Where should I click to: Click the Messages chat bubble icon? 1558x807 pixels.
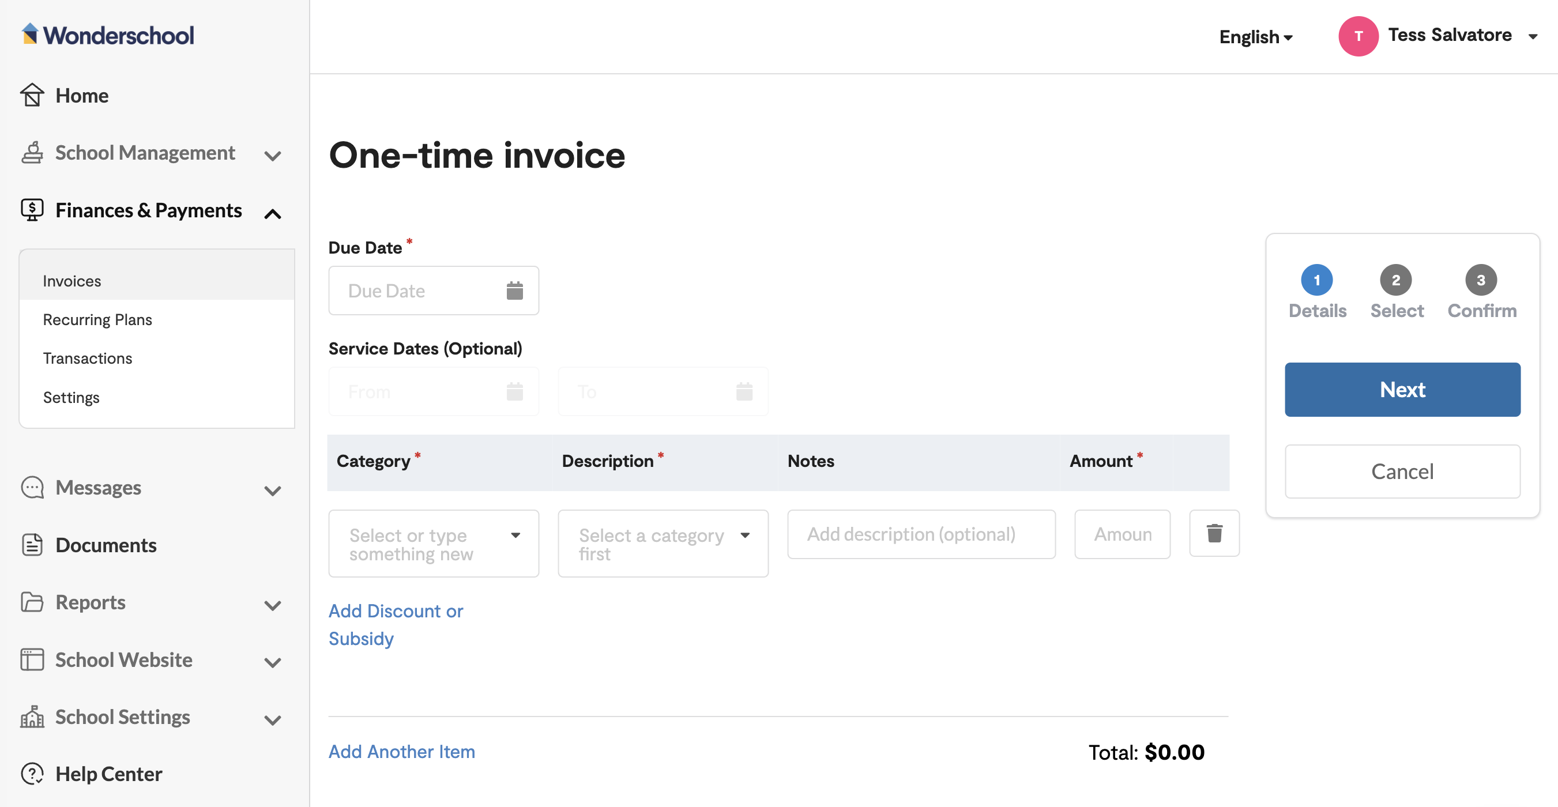click(x=32, y=487)
